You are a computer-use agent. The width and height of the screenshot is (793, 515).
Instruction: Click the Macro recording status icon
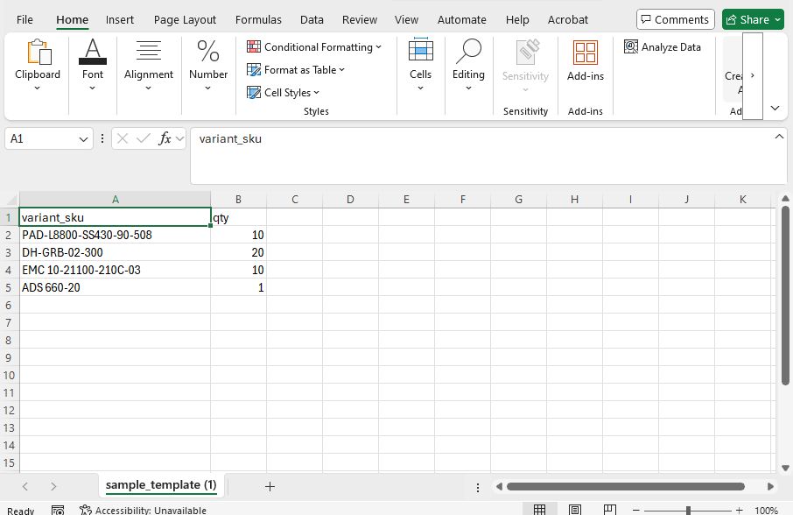tap(58, 510)
